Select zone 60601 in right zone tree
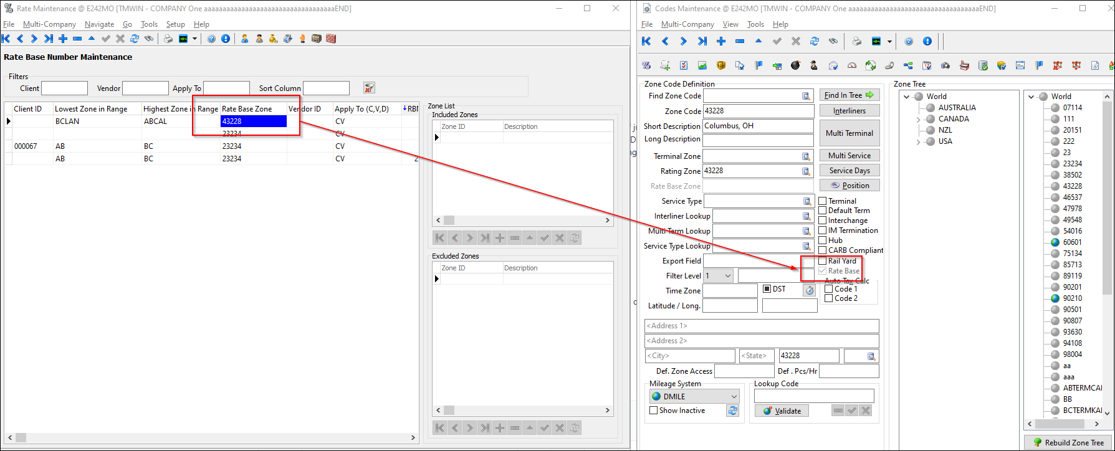This screenshot has width=1115, height=451. (1072, 242)
